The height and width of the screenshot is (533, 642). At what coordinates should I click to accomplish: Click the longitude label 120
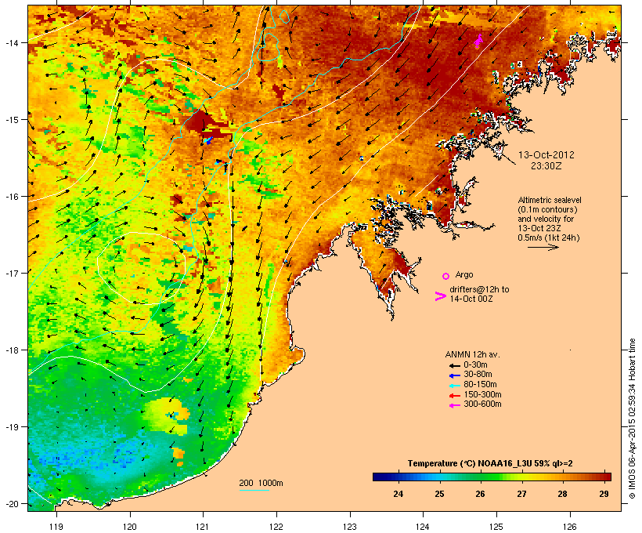130,527
